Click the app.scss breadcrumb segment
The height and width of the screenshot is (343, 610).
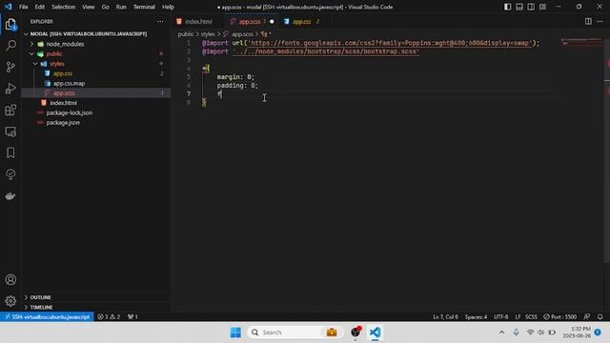pos(242,34)
